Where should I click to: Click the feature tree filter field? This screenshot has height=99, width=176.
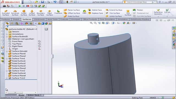click(21, 26)
